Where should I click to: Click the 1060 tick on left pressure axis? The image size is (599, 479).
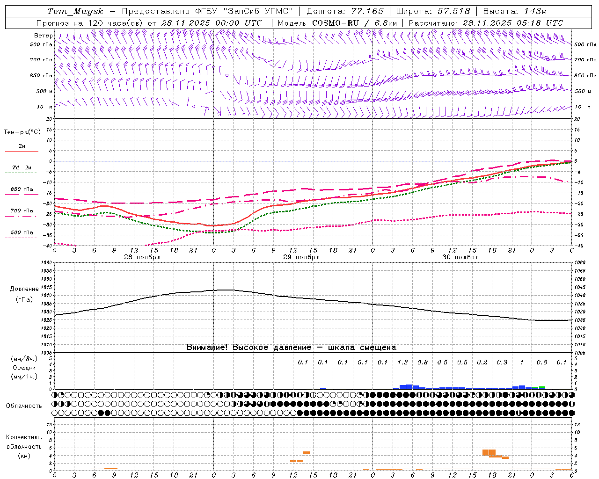47,263
